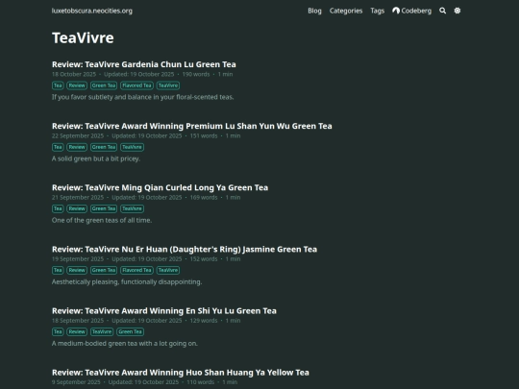
Task: Open the Categories menu item
Action: [x=346, y=11]
